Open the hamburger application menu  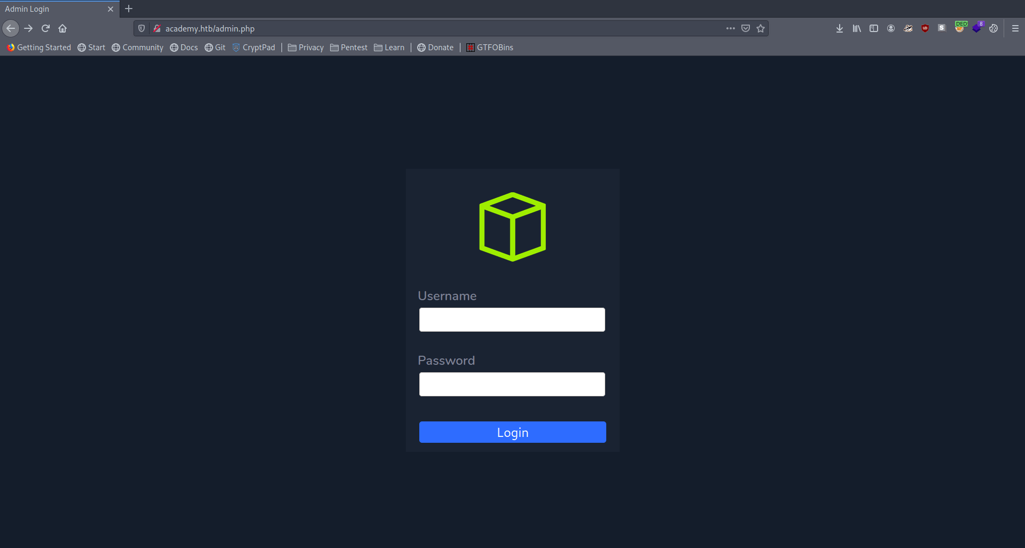pos(1015,28)
